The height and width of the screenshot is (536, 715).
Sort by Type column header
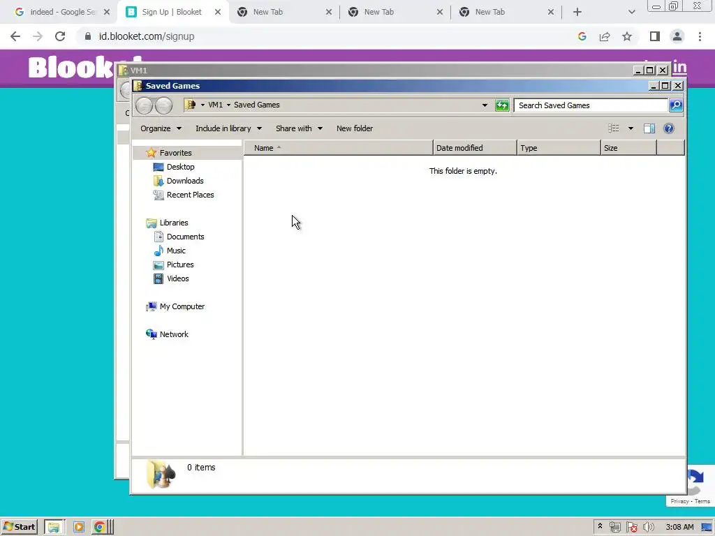pyautogui.click(x=559, y=148)
